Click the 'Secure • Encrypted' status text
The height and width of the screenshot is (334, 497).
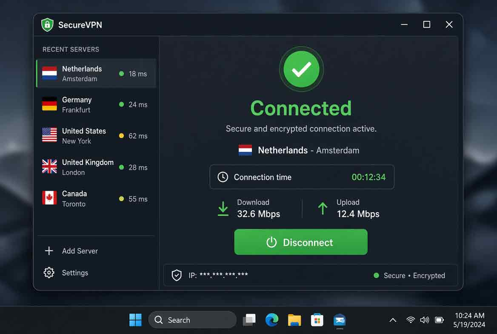click(x=414, y=276)
